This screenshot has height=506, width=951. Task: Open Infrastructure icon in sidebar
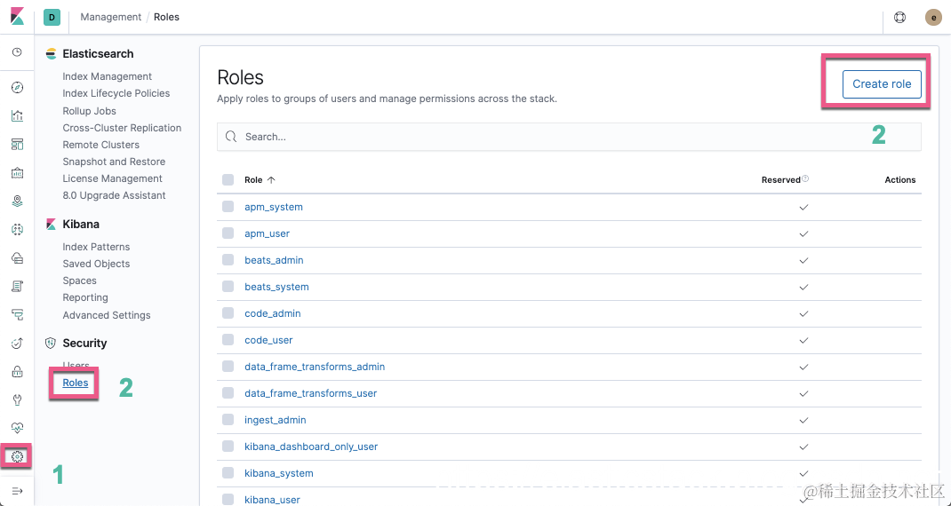tap(17, 258)
